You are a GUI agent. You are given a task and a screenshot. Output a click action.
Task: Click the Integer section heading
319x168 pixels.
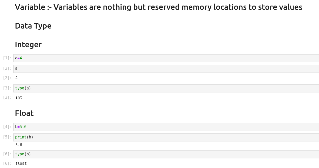tap(28, 44)
